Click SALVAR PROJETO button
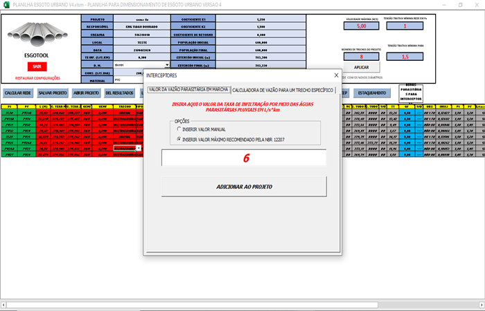The height and width of the screenshot is (311, 485). pos(53,93)
